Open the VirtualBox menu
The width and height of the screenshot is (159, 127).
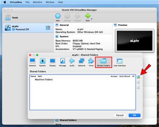16,2
